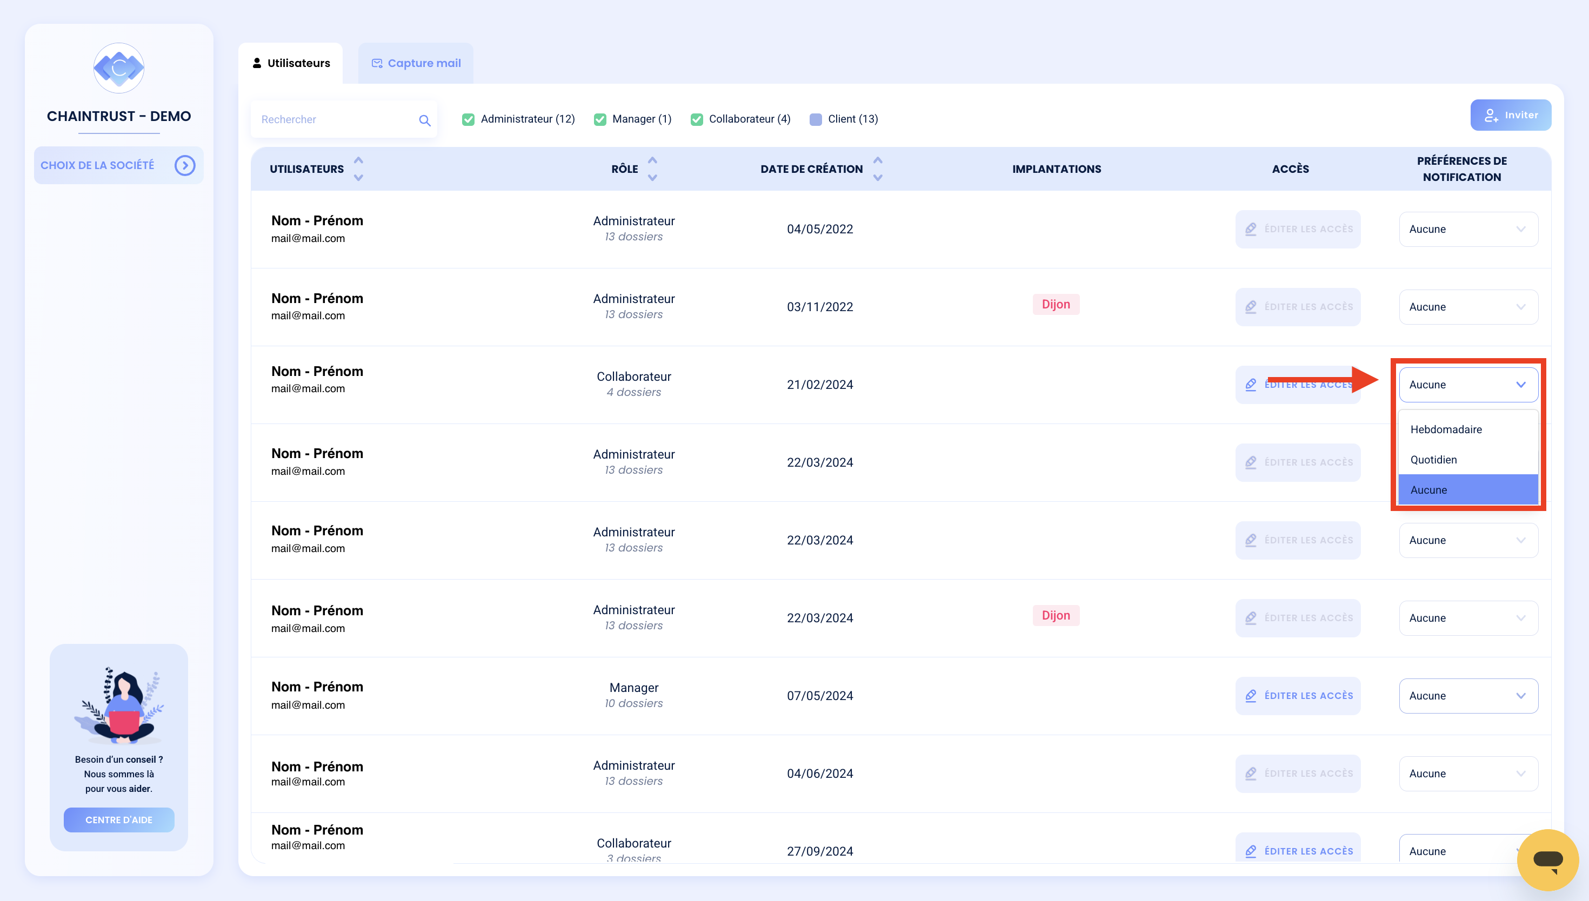Open the Centre d'aide button
This screenshot has width=1589, height=901.
pos(119,820)
